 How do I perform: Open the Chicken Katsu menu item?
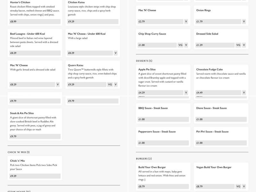[x=76, y=3]
